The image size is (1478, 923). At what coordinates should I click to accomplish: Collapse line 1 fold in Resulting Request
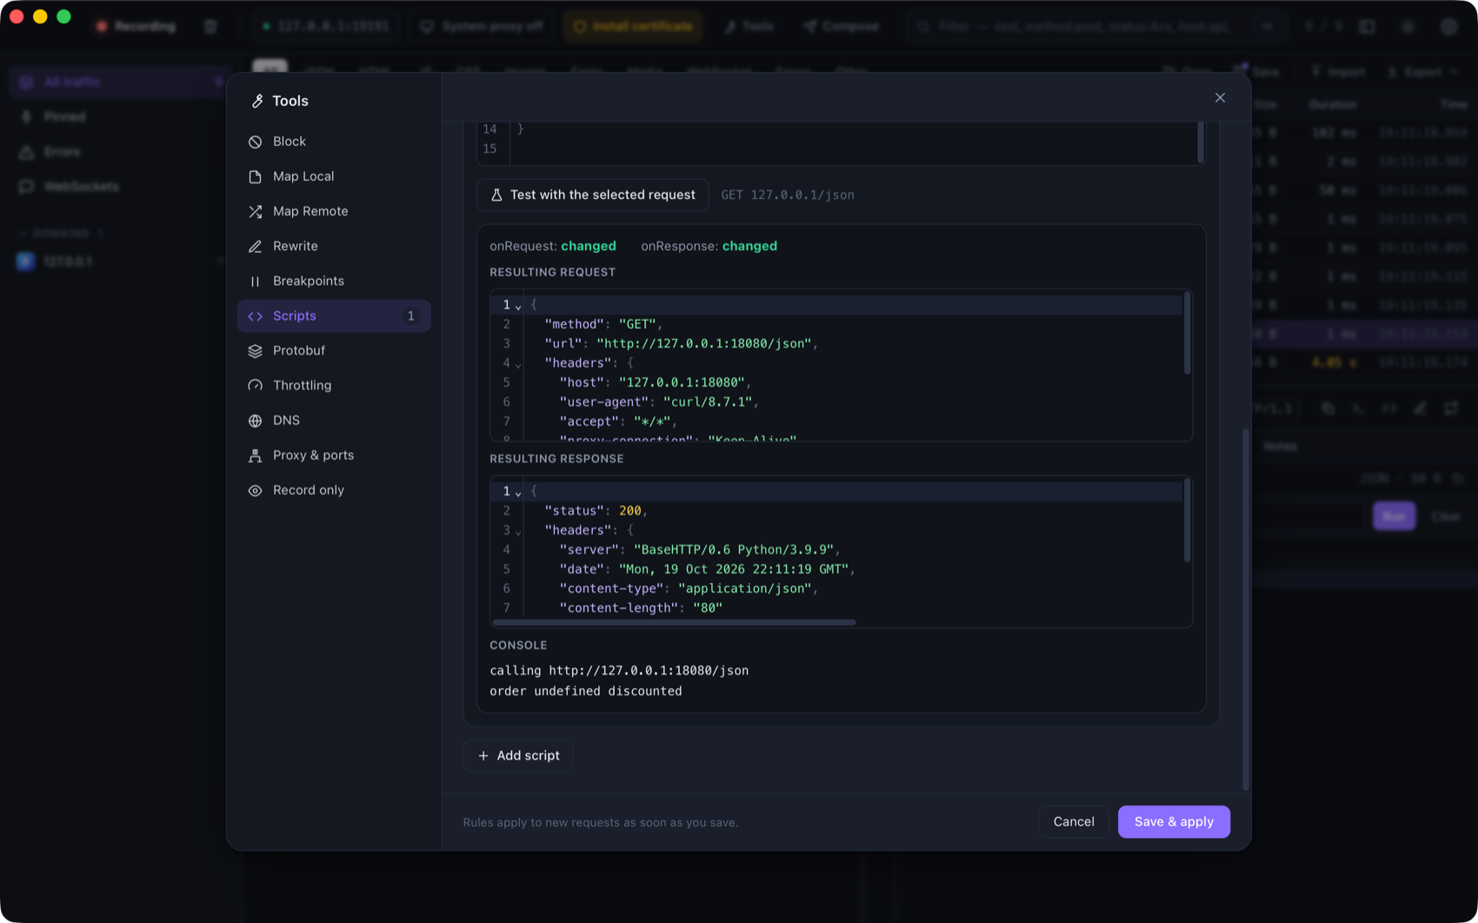[x=518, y=306]
